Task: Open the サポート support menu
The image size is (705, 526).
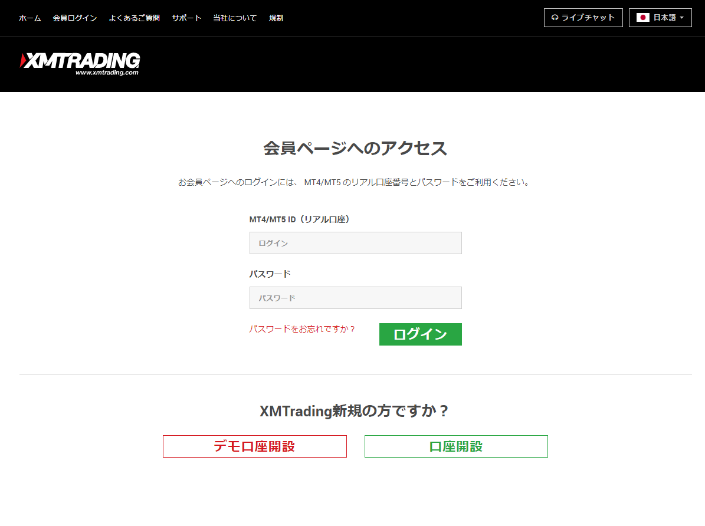Action: (186, 18)
